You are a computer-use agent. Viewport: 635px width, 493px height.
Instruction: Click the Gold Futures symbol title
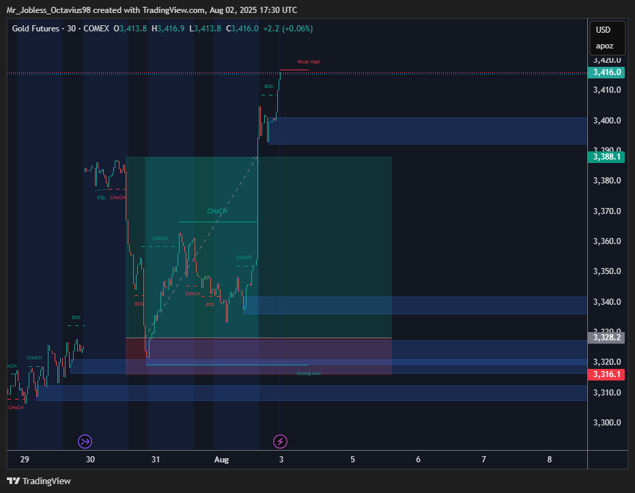tap(36, 29)
